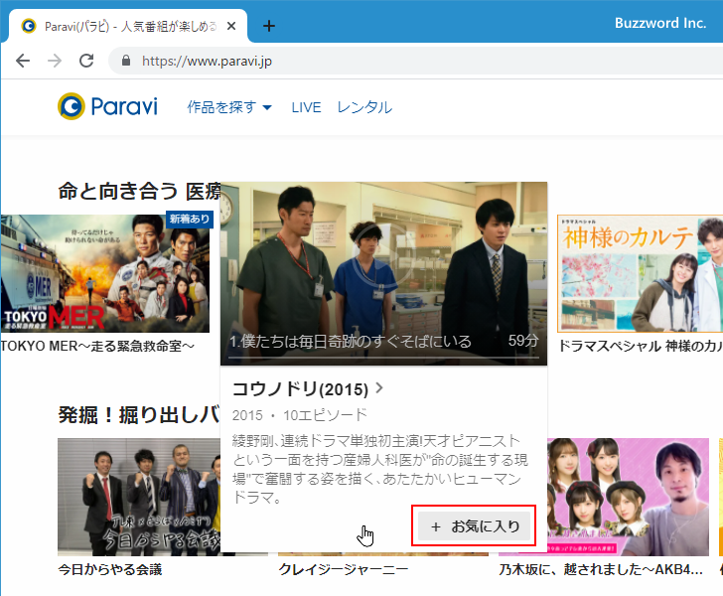The image size is (723, 596).
Task: Expand the 作品を探す dropdown menu
Action: [x=229, y=107]
